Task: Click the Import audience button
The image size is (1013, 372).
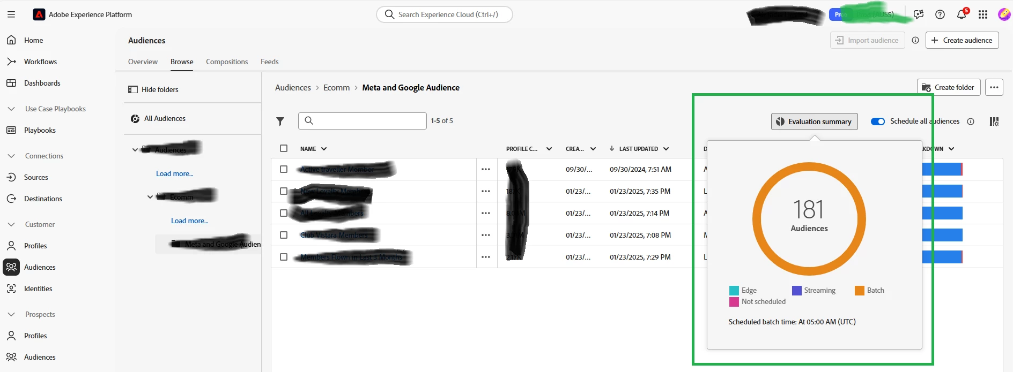Action: click(868, 40)
